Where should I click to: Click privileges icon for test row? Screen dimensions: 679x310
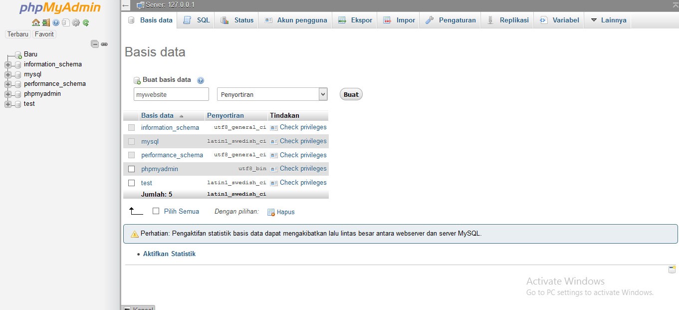274,183
